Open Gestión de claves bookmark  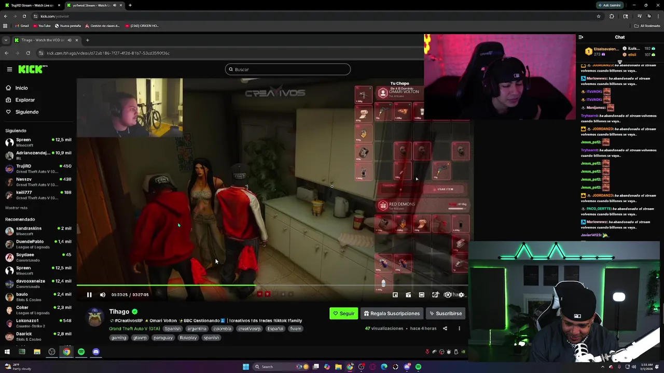[102, 25]
